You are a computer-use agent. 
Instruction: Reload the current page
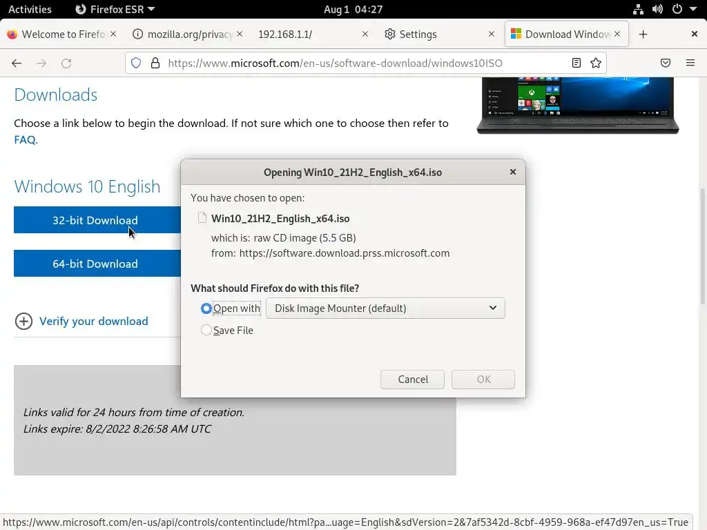coord(66,63)
